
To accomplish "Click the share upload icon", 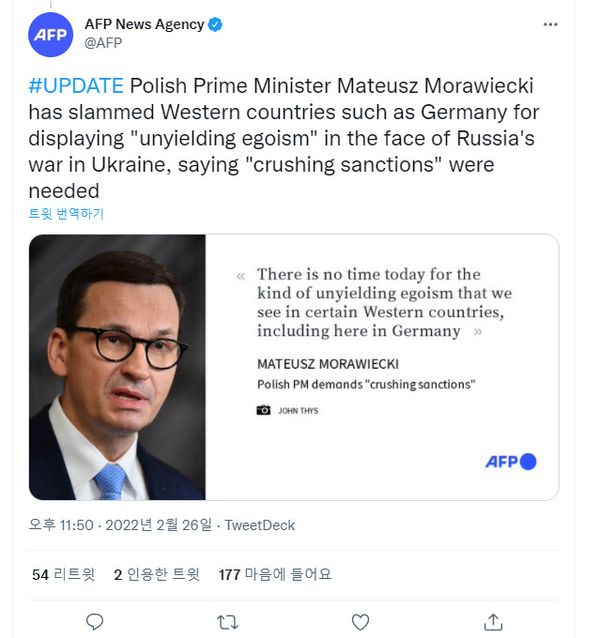I will click(x=493, y=621).
